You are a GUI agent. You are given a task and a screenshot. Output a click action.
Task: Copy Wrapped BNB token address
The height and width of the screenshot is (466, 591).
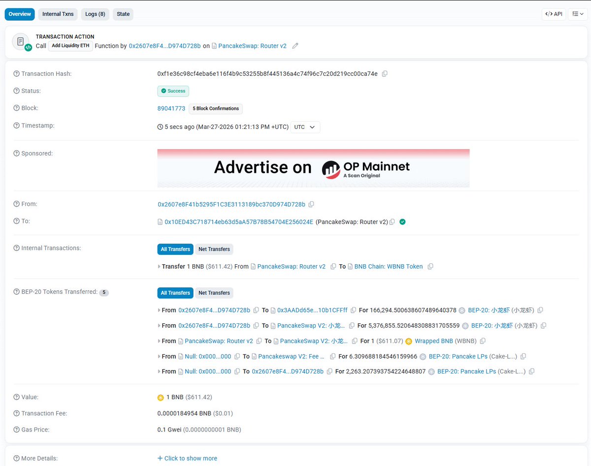483,341
